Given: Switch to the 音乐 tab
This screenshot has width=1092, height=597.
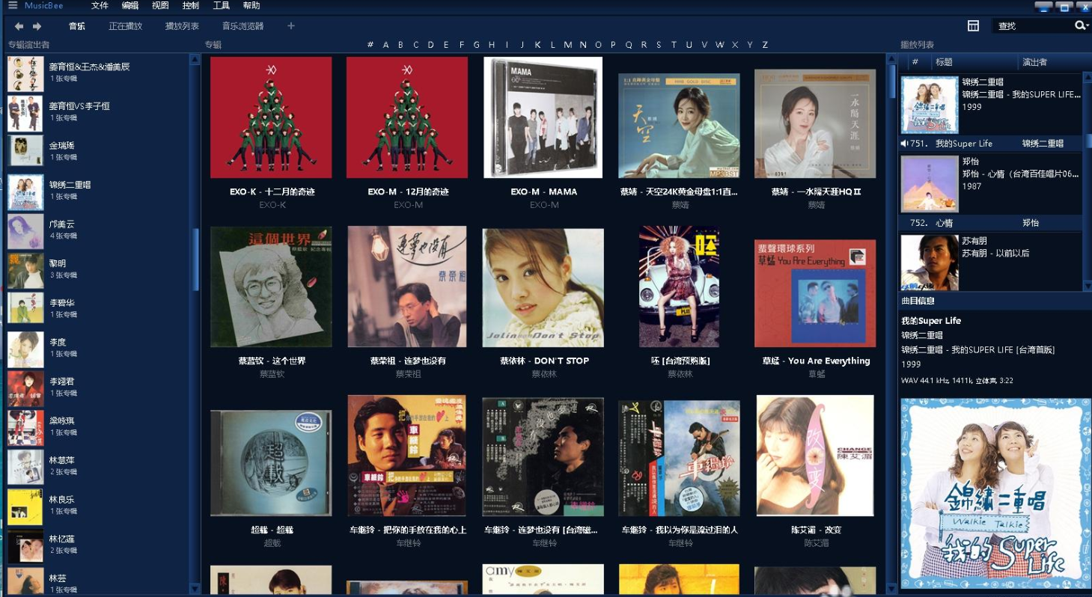Looking at the screenshot, I should click(x=77, y=26).
